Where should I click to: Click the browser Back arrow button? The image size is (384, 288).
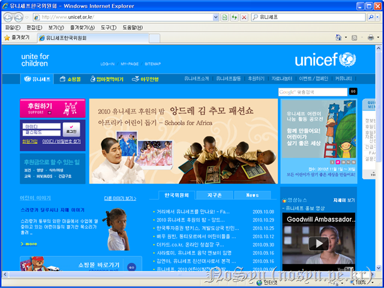tap(8, 17)
